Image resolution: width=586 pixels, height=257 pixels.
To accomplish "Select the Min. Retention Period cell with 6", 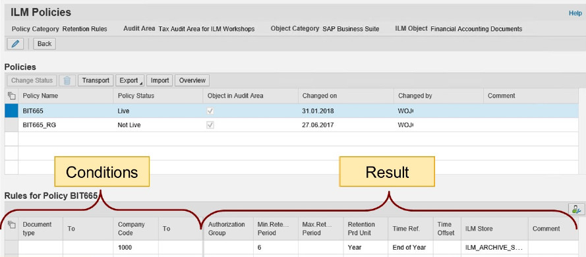I will 276,247.
